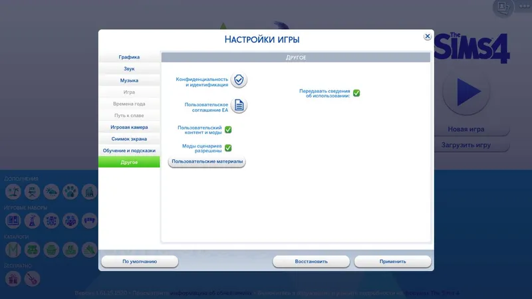This screenshot has width=532, height=299.
Task: Select the highlighted Другое tab
Action: [x=129, y=162]
